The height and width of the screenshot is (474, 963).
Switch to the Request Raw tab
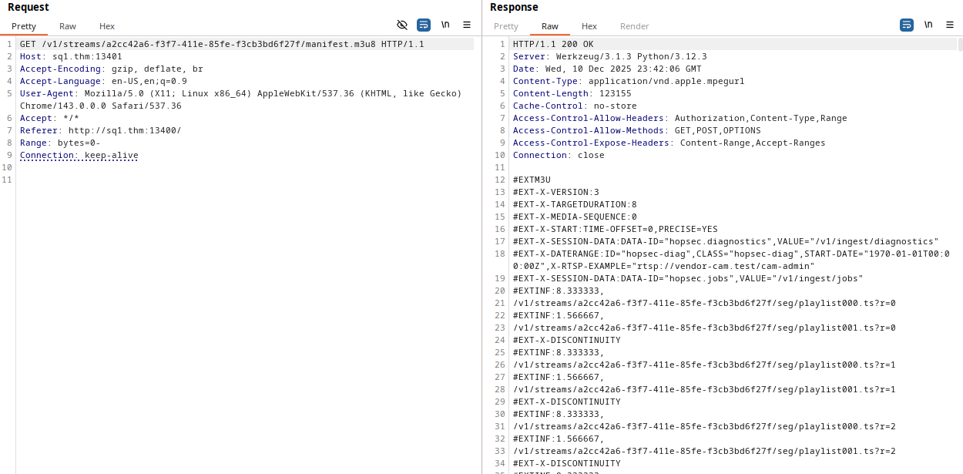[x=68, y=26]
